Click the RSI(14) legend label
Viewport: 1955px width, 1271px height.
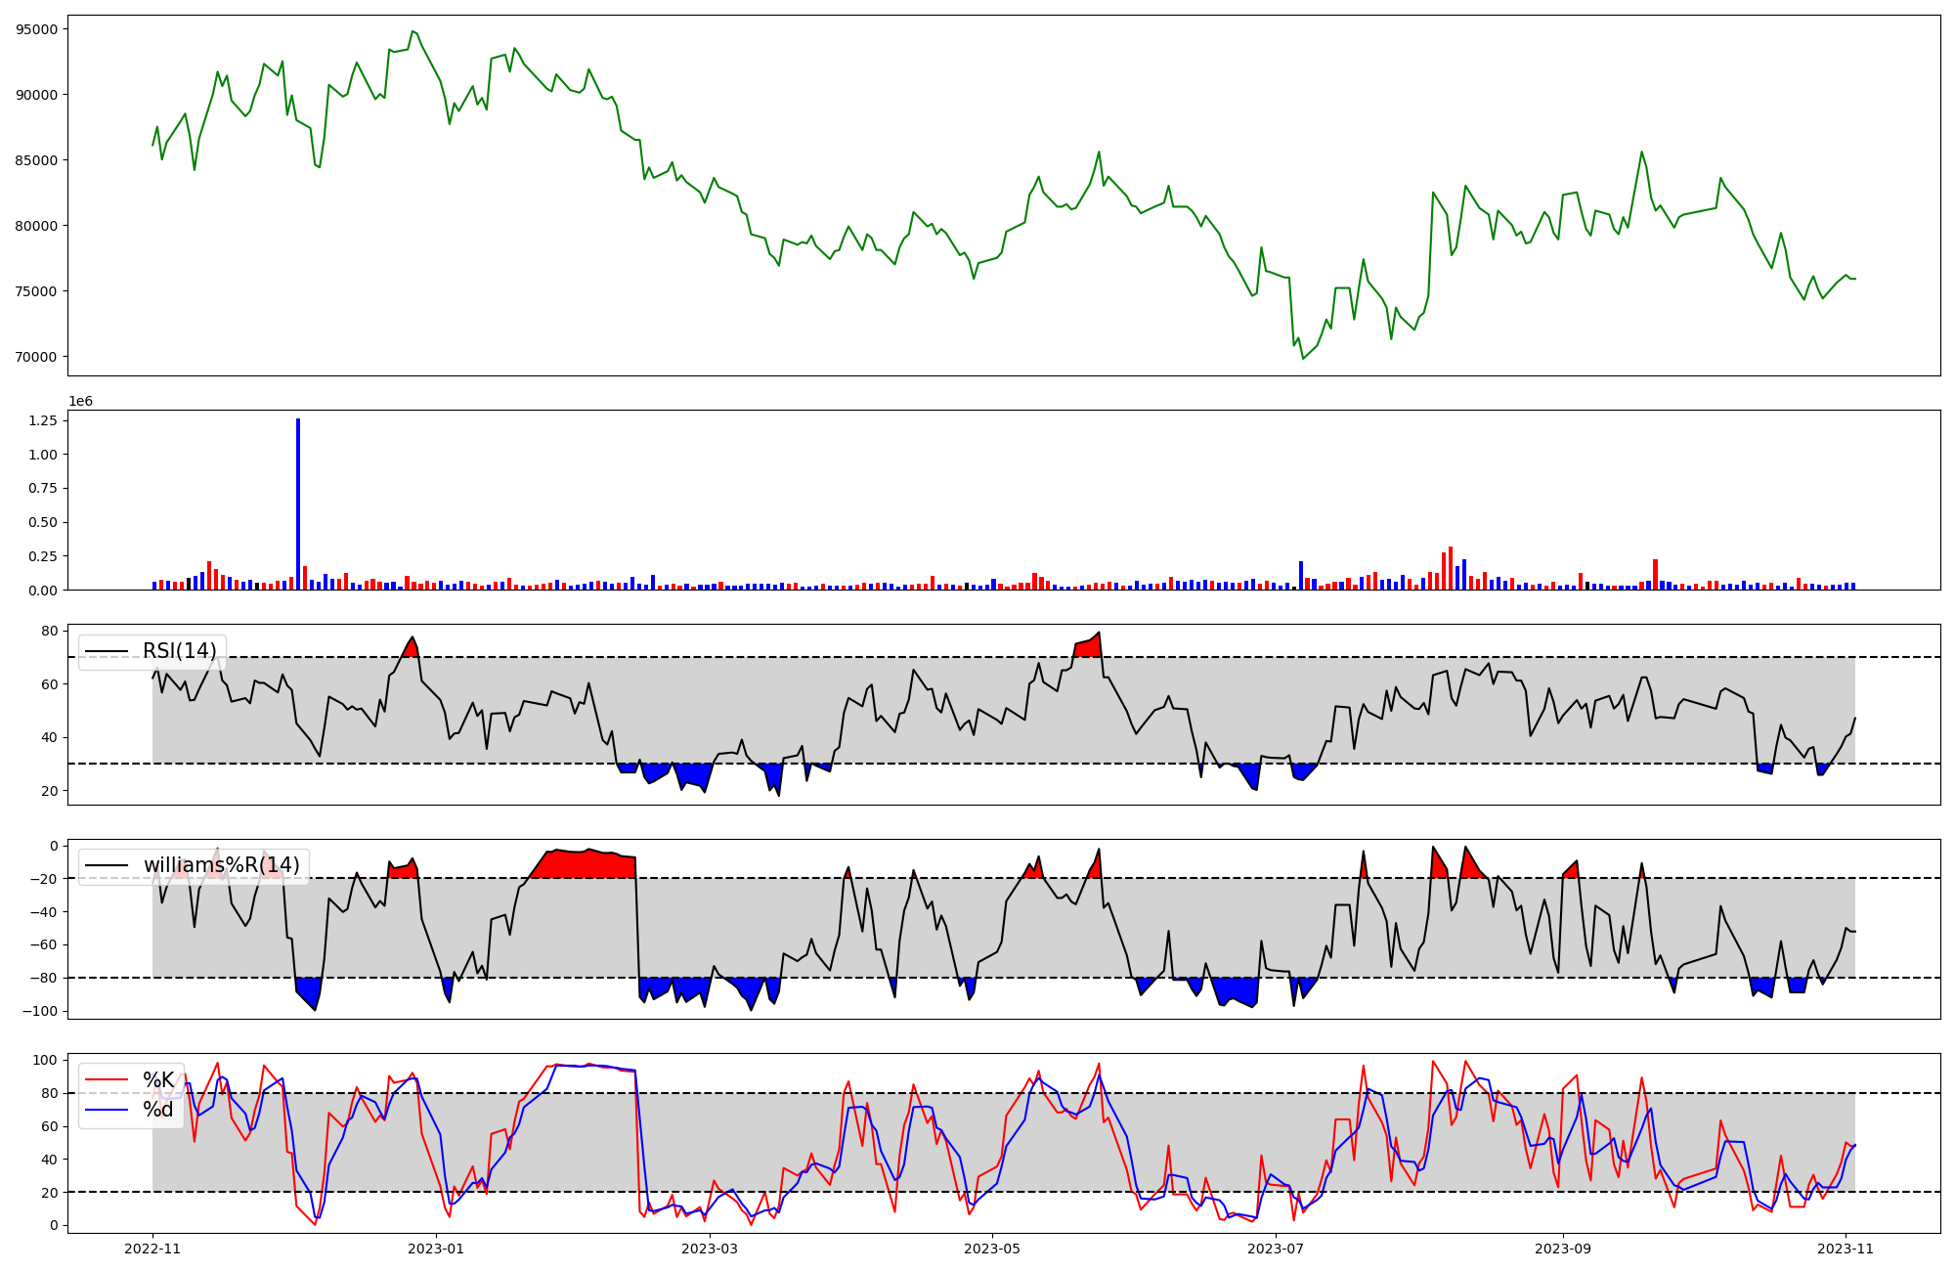(180, 651)
